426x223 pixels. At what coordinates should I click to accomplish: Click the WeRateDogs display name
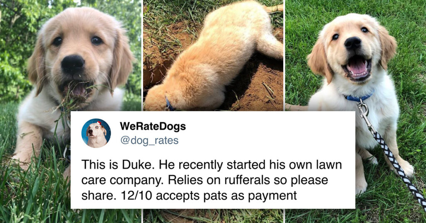[x=153, y=126]
